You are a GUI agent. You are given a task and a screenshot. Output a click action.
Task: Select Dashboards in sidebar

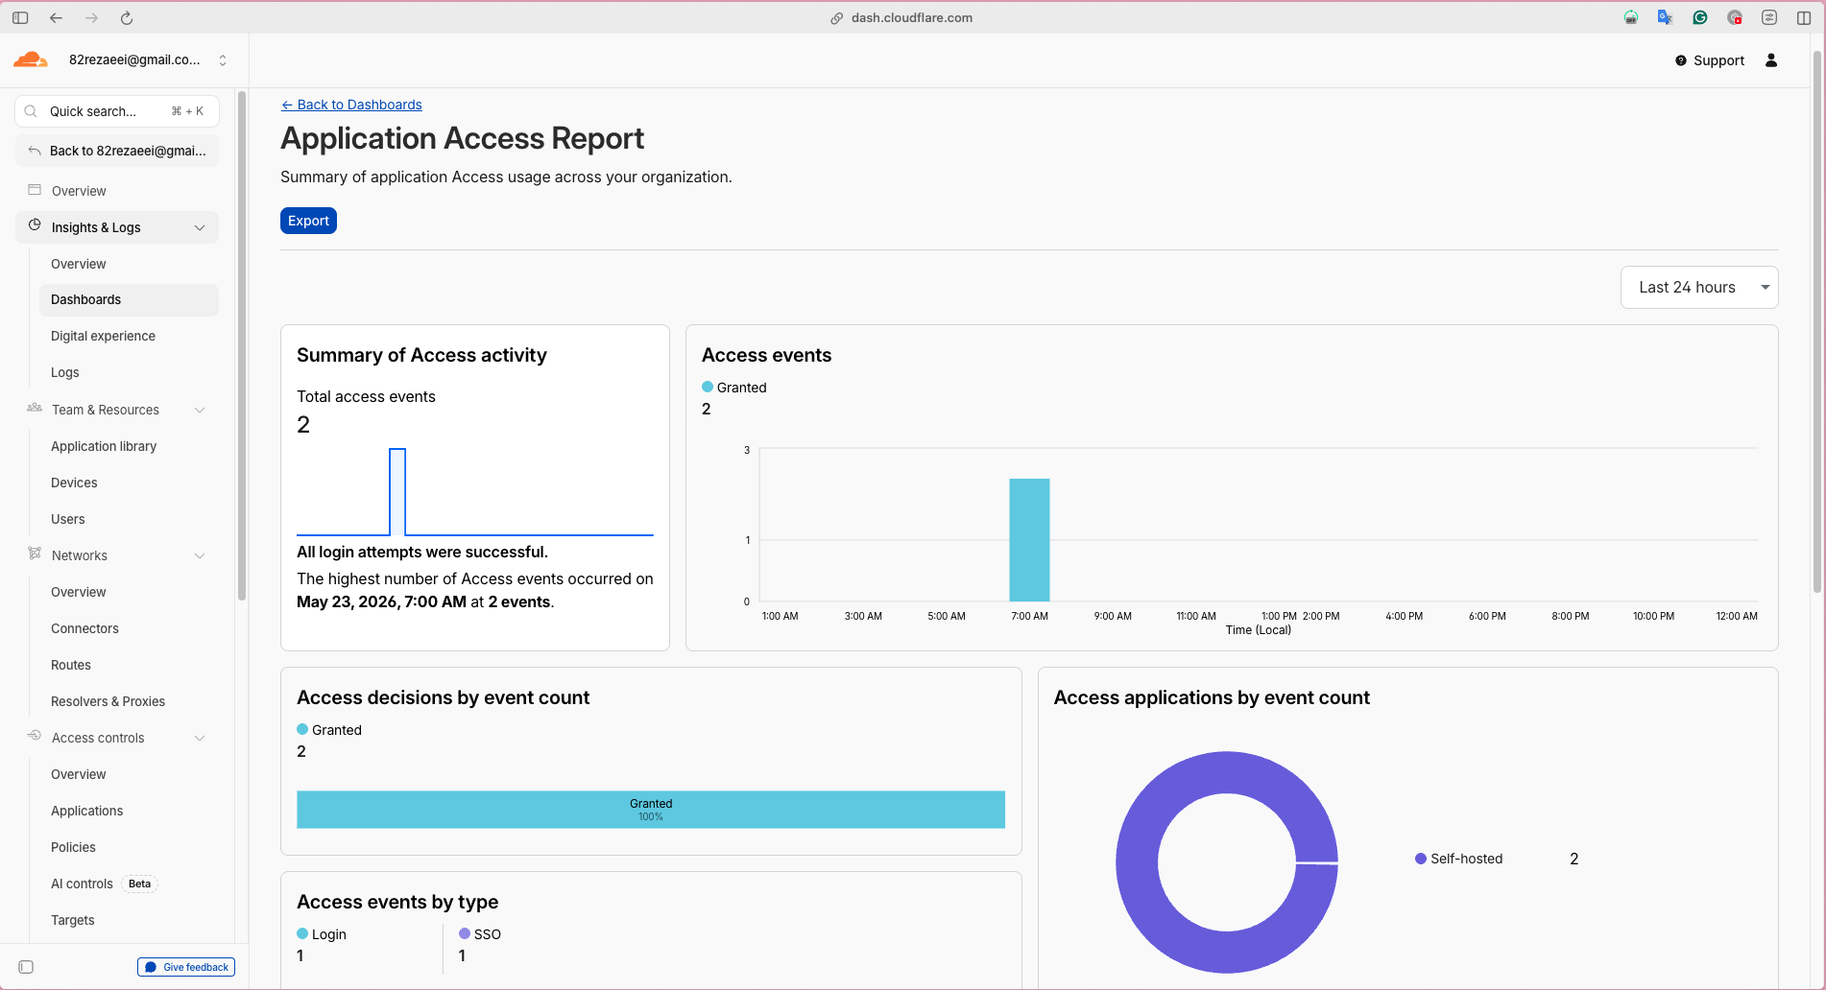[x=129, y=299]
